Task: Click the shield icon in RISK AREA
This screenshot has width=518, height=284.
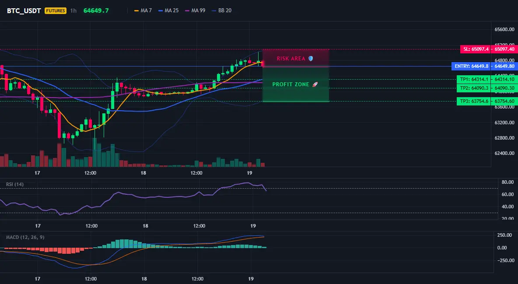Action: click(311, 59)
